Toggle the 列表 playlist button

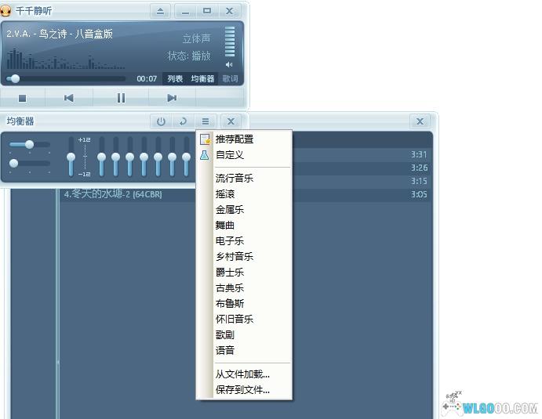(175, 78)
